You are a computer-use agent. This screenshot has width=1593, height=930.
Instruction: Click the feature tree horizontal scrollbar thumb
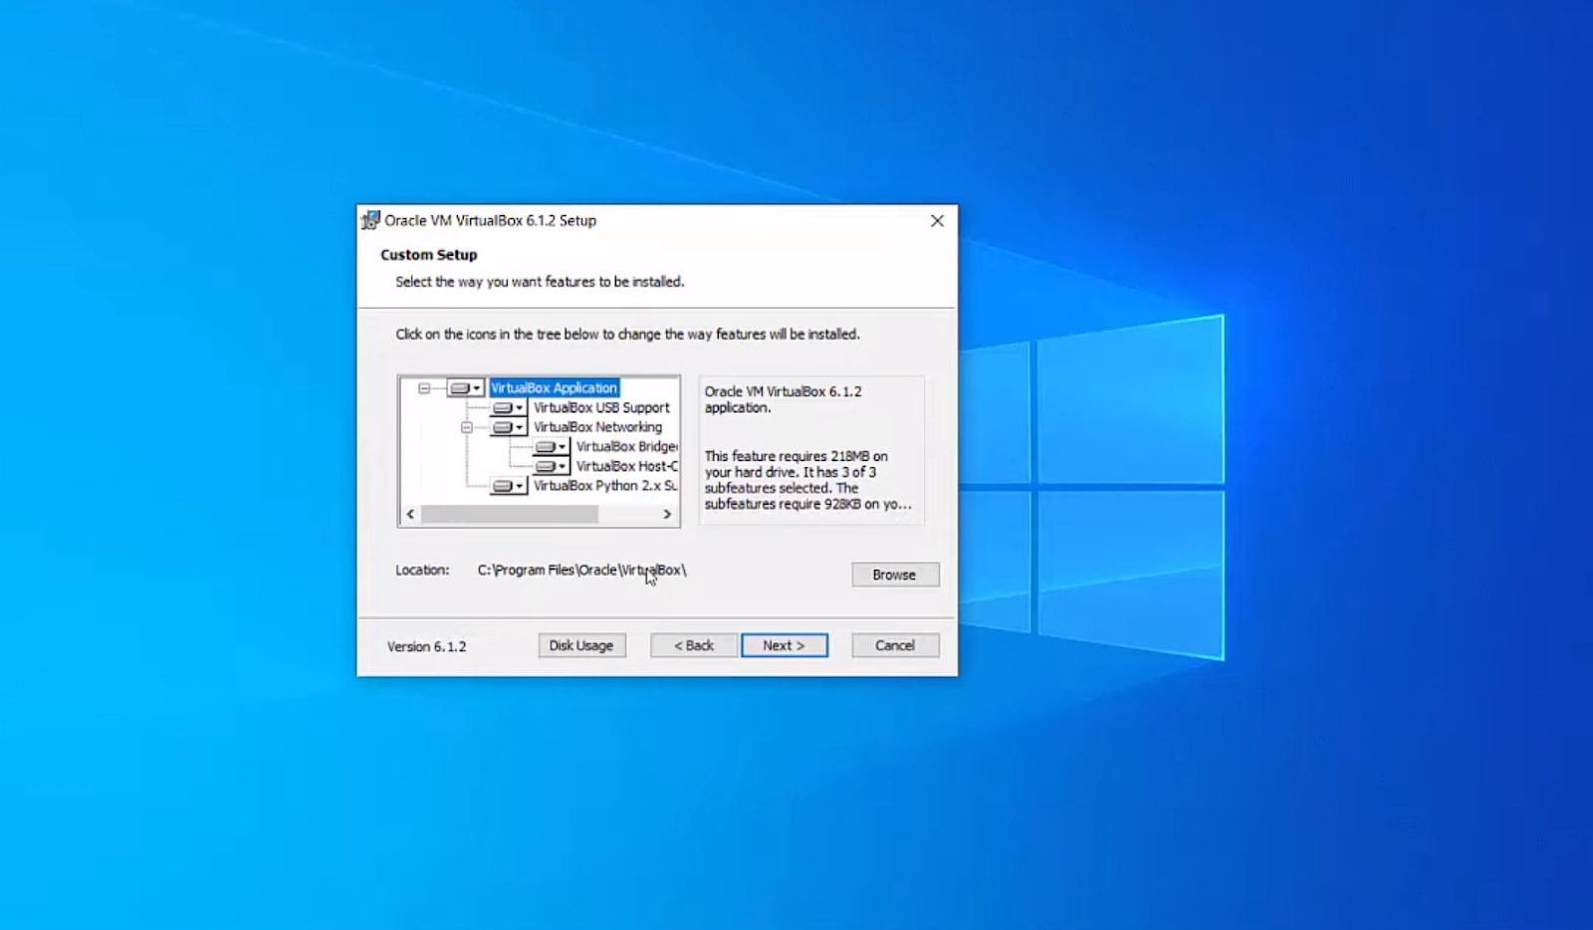coord(510,515)
